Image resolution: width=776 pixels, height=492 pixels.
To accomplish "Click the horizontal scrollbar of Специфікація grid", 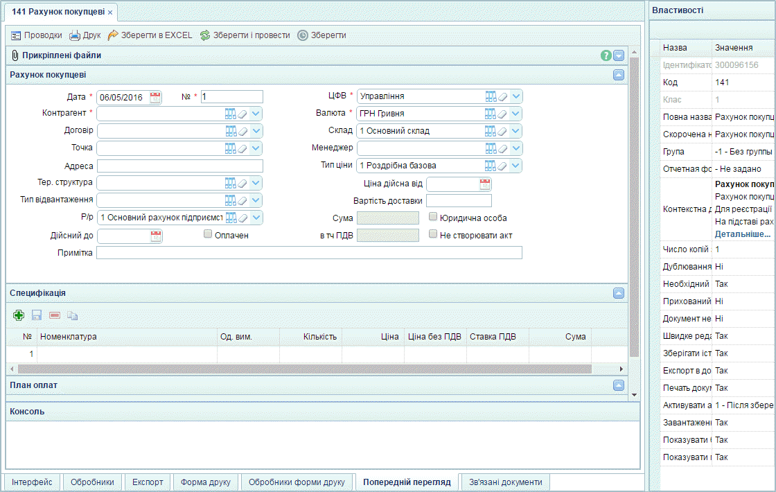I will coord(305,369).
